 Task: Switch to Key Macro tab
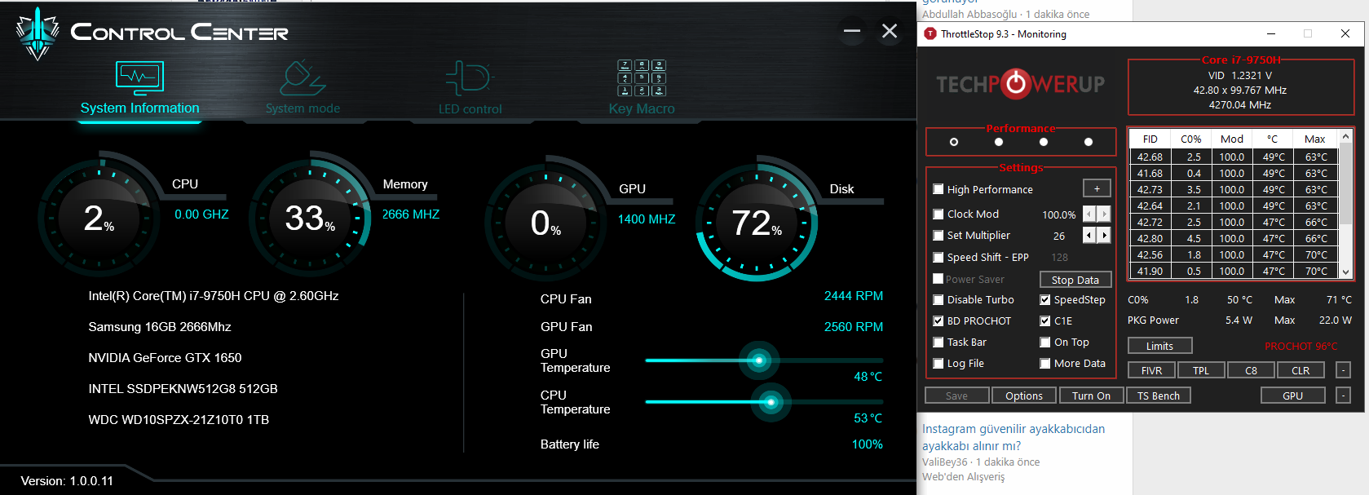click(642, 108)
